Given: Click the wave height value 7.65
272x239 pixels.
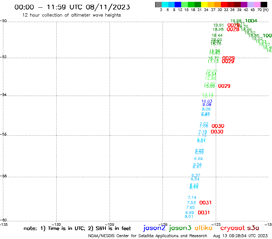Looking at the screenshot, I should (x=190, y=207).
